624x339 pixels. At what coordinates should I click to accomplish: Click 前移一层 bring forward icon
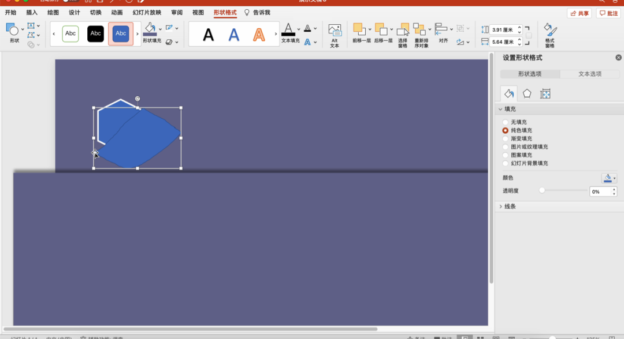[359, 30]
